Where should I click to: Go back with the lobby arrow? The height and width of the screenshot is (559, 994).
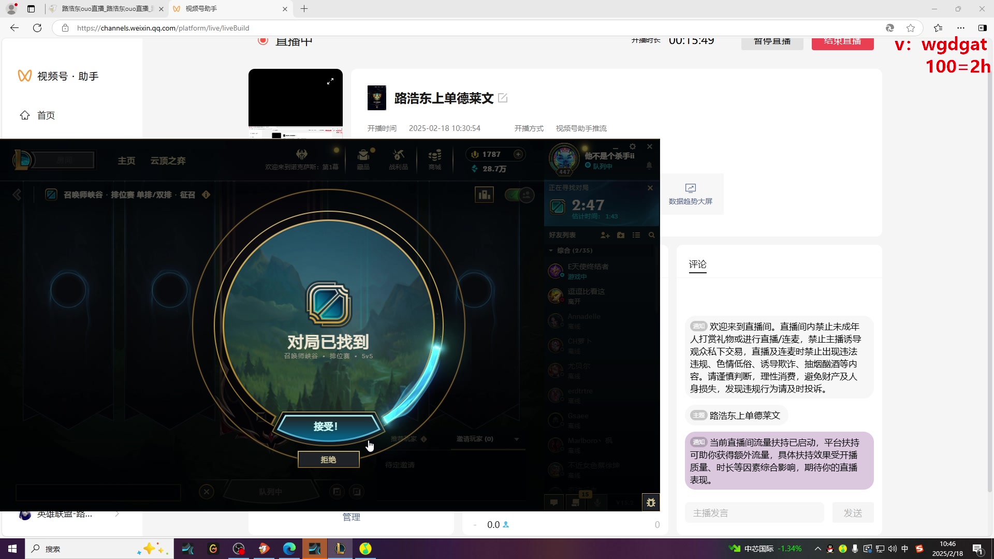tap(17, 195)
